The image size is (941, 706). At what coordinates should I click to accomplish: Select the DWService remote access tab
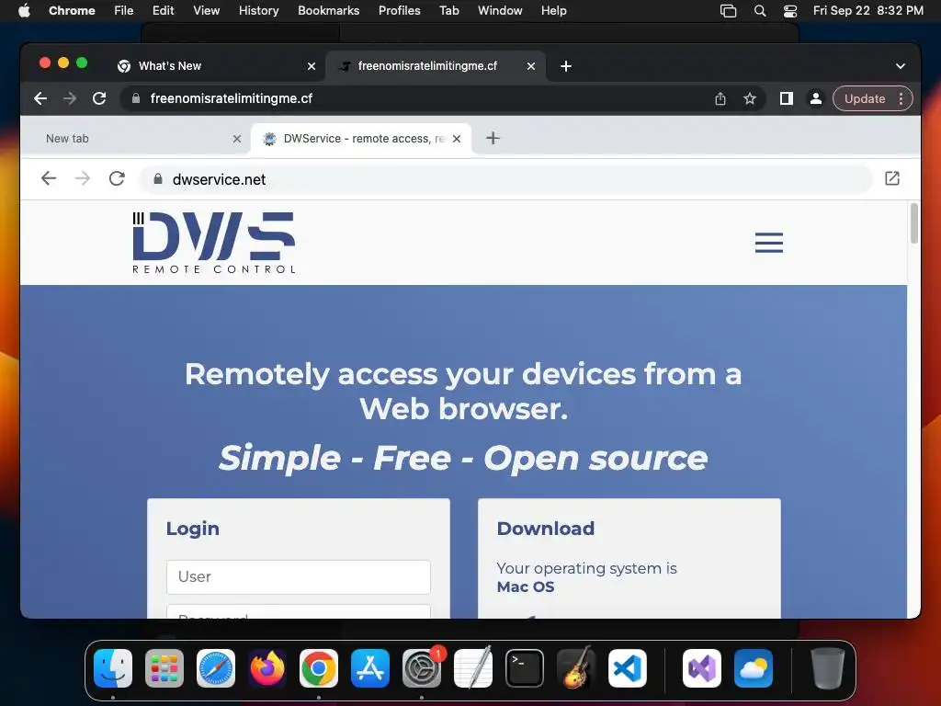(361, 139)
